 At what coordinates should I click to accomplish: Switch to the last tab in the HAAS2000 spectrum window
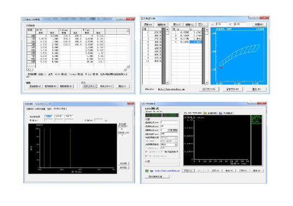pos(60,108)
